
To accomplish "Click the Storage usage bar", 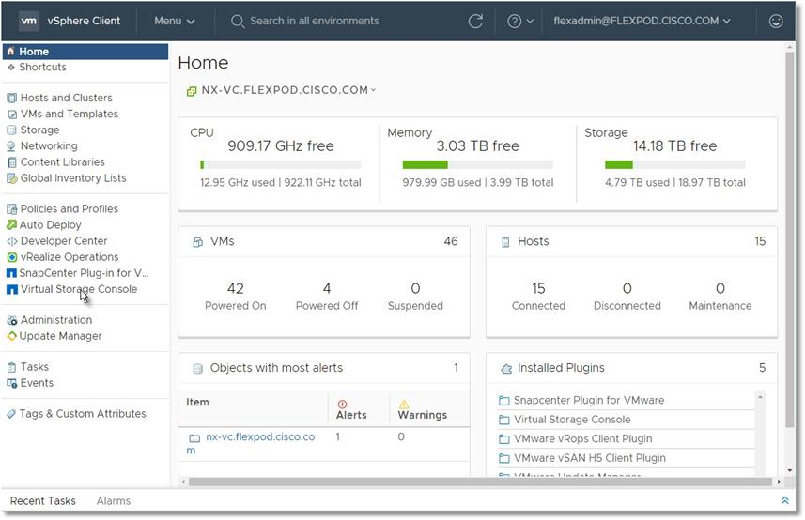I will pos(674,164).
